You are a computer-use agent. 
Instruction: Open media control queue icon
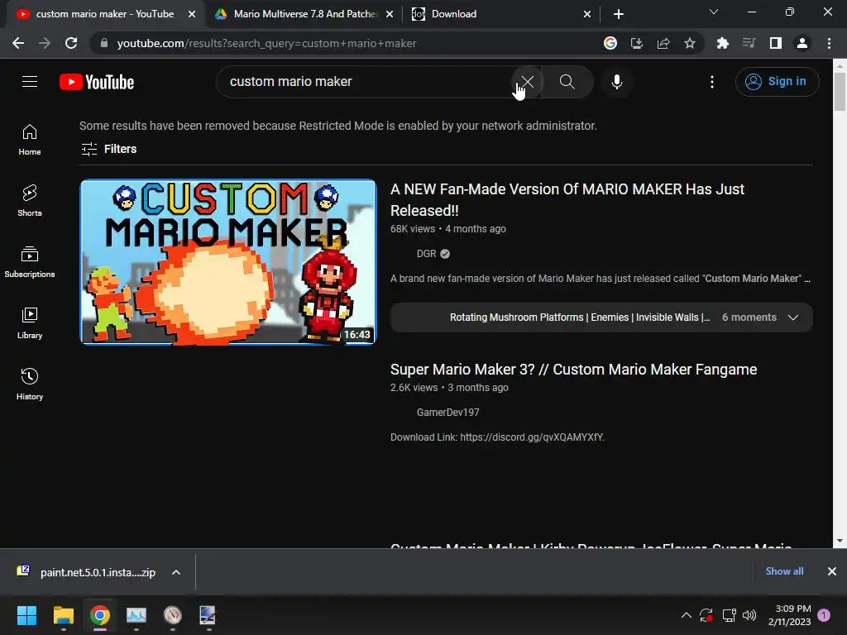pos(749,43)
